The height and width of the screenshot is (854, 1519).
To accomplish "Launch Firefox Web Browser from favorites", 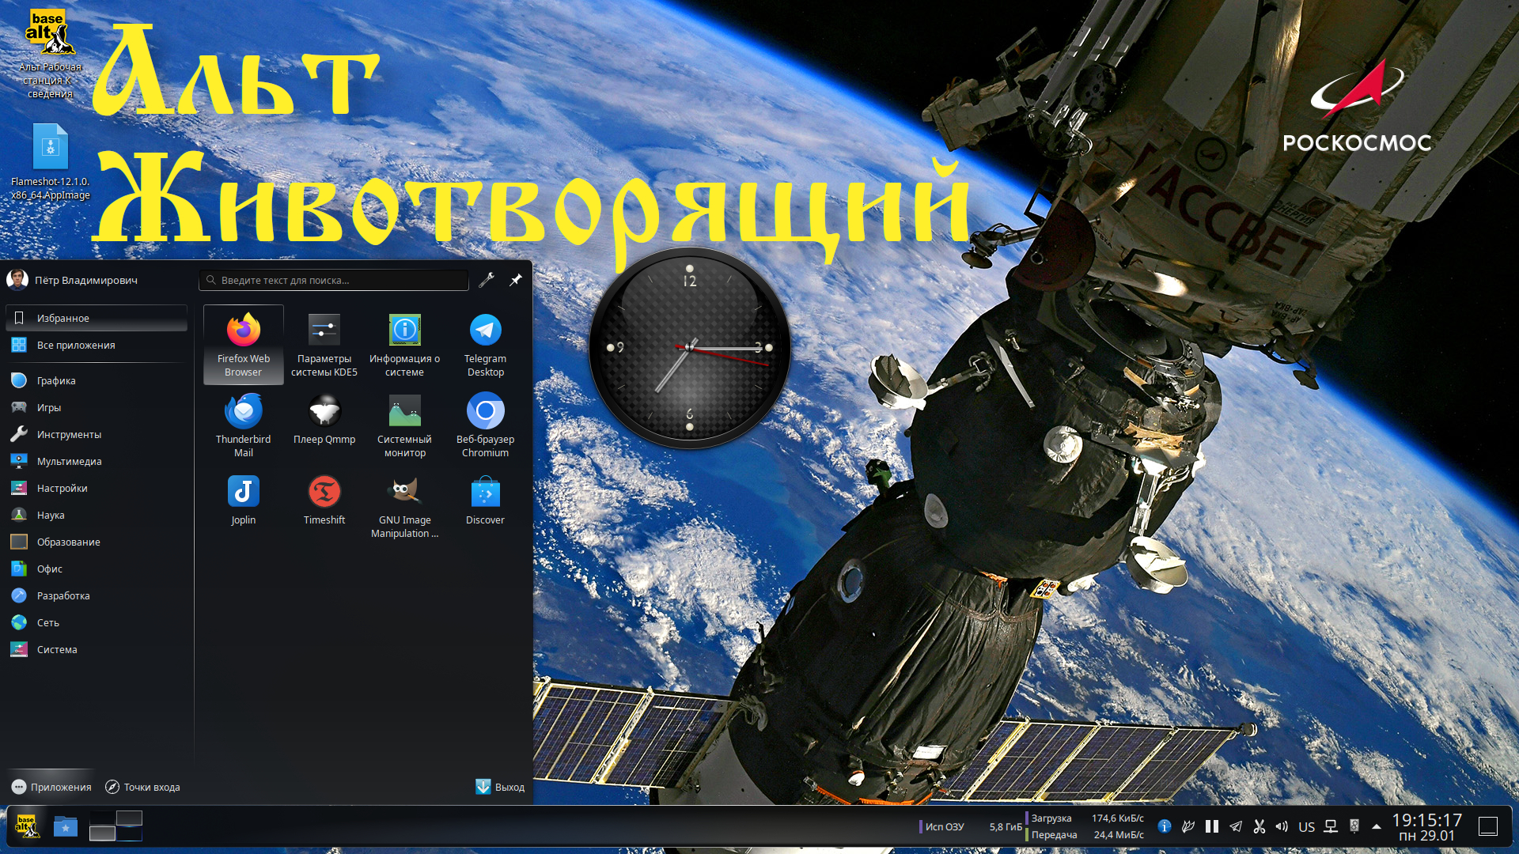I will [243, 344].
